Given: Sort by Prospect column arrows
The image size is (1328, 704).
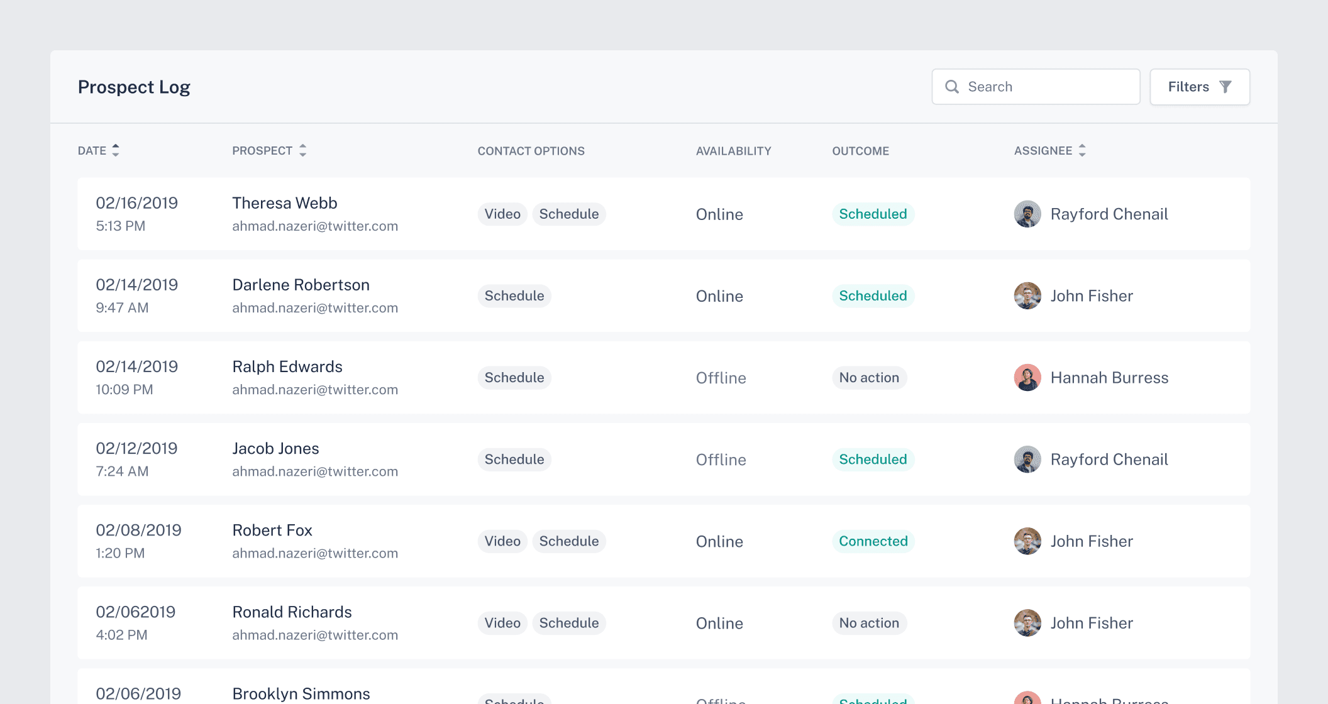Looking at the screenshot, I should (302, 150).
